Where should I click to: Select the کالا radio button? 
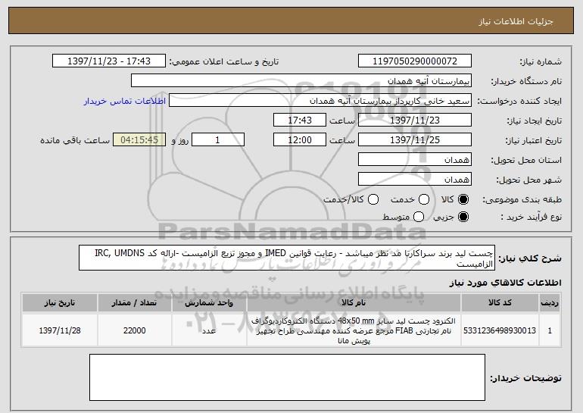point(463,199)
